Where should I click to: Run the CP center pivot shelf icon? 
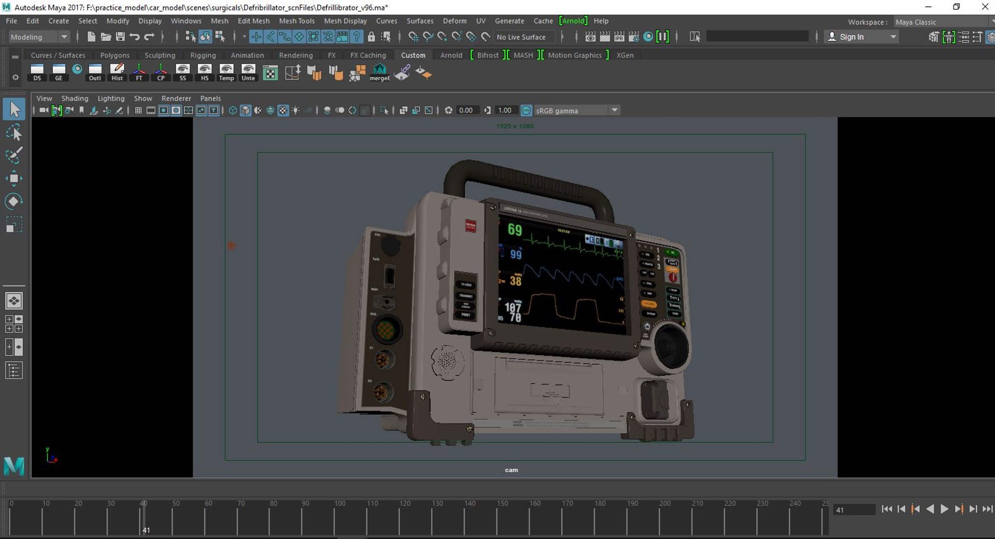tap(161, 72)
